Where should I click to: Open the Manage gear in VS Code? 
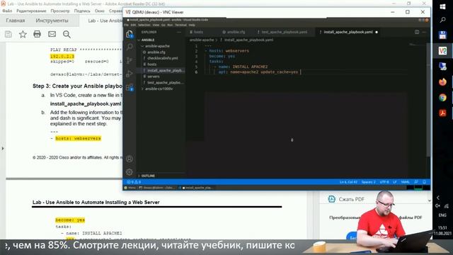[130, 172]
